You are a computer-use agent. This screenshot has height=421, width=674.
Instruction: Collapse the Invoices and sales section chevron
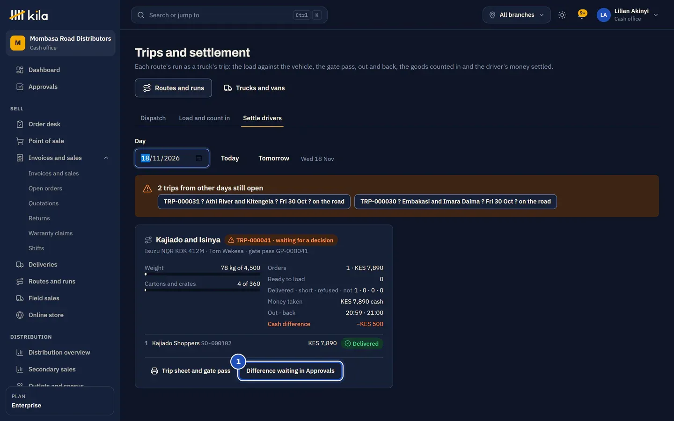pos(106,158)
